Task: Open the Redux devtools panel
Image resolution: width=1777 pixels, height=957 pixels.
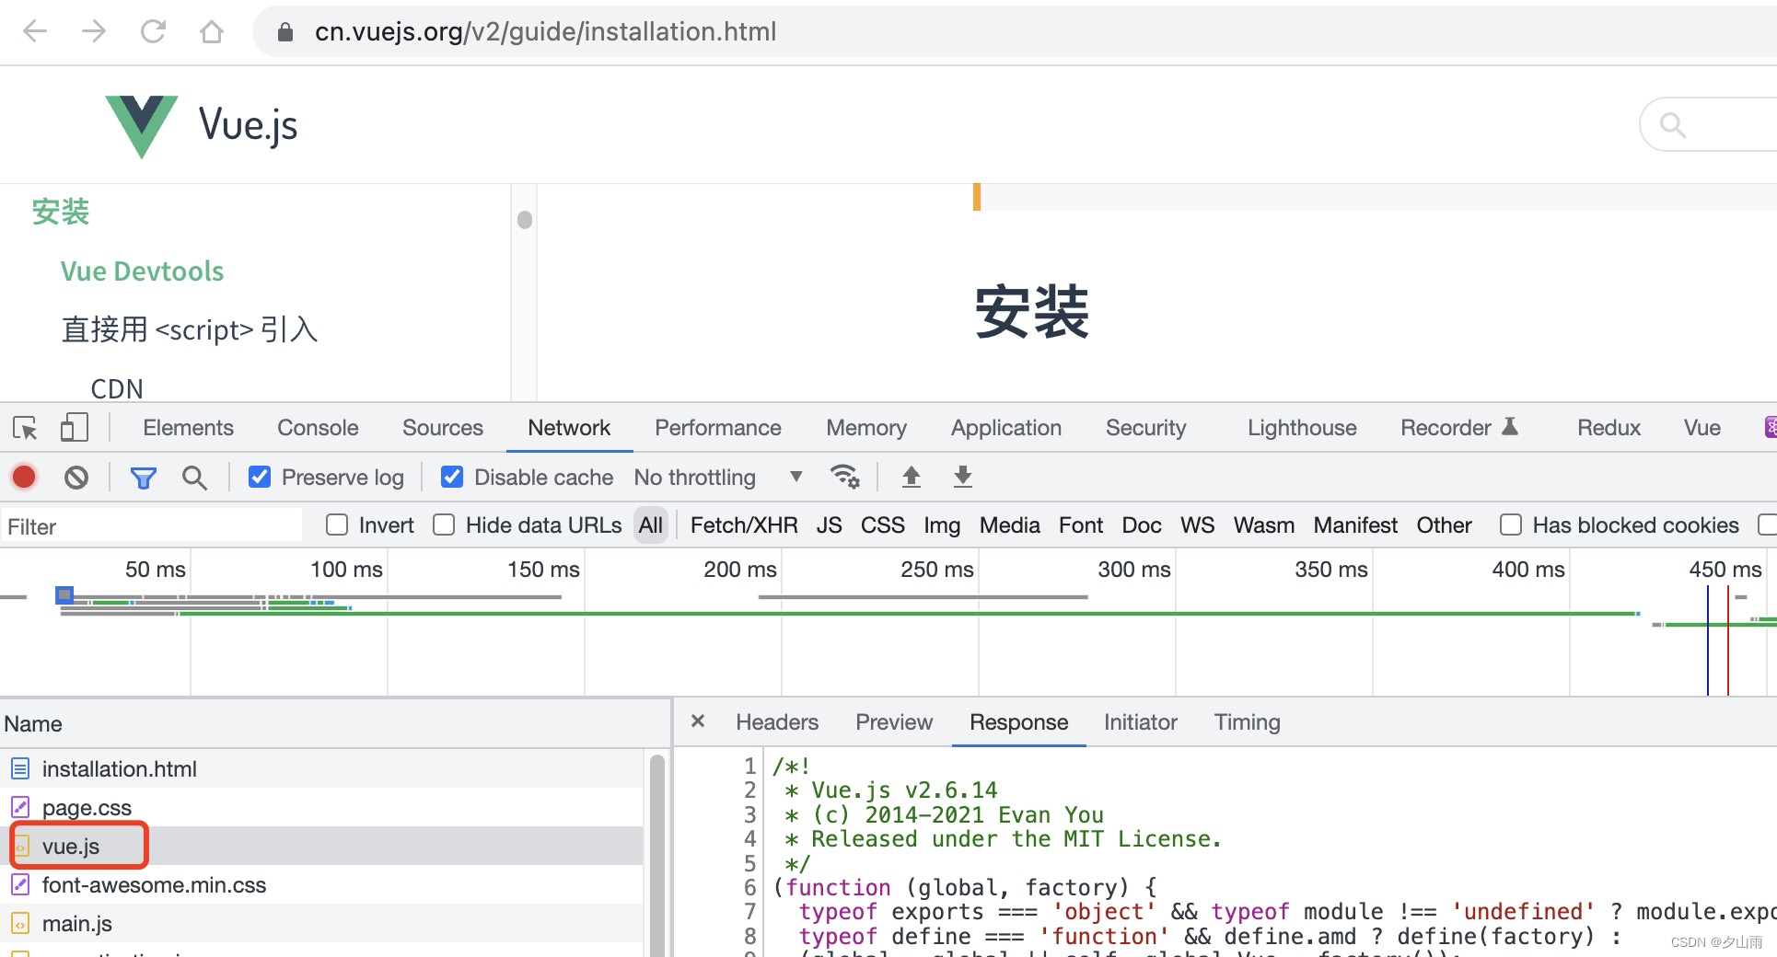Action: 1609,428
